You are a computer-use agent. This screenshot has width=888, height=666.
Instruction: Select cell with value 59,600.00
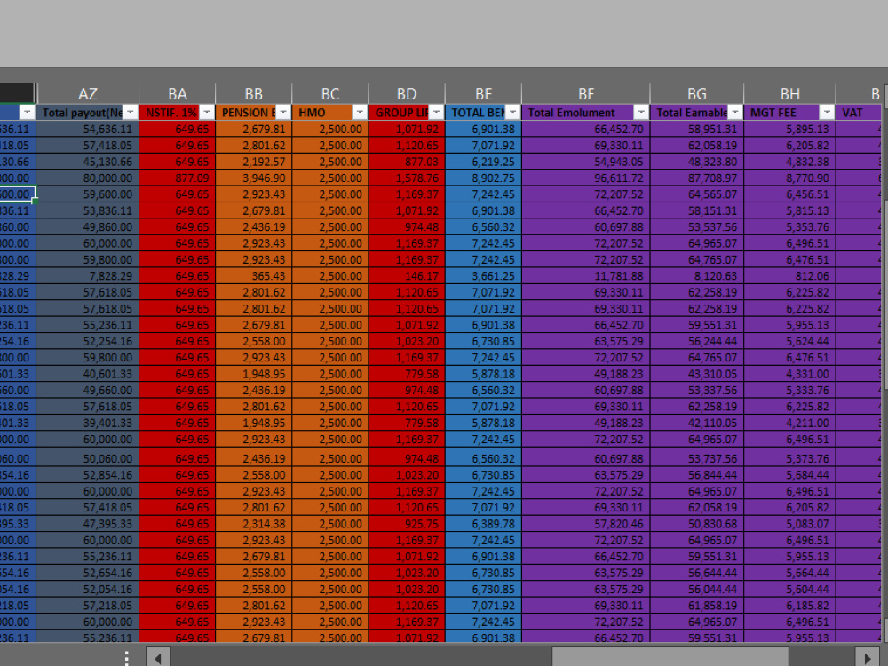point(88,194)
